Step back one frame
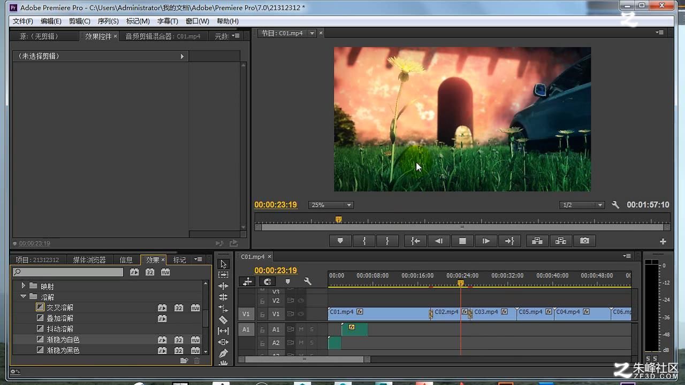Viewport: 685px width, 385px height. tap(439, 241)
